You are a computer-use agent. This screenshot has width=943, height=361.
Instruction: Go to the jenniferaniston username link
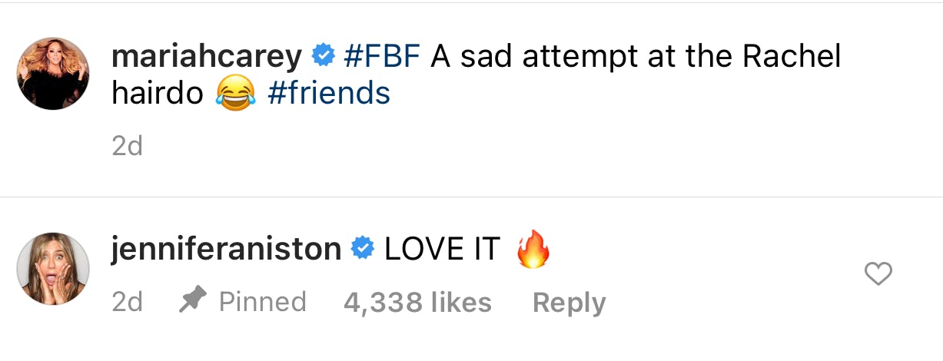point(226,249)
